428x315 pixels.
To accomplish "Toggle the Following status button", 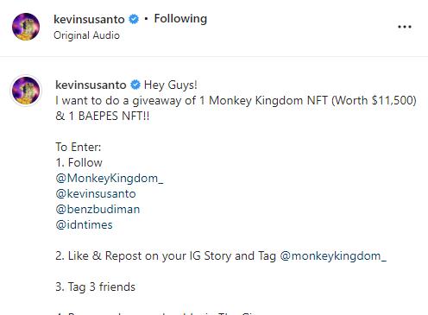I will click(x=180, y=19).
